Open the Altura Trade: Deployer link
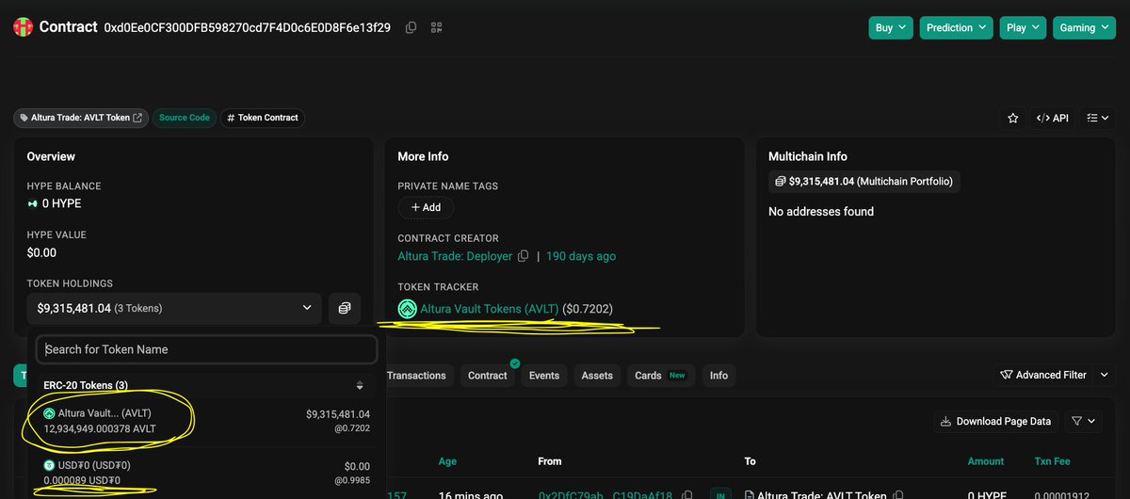 pos(455,256)
